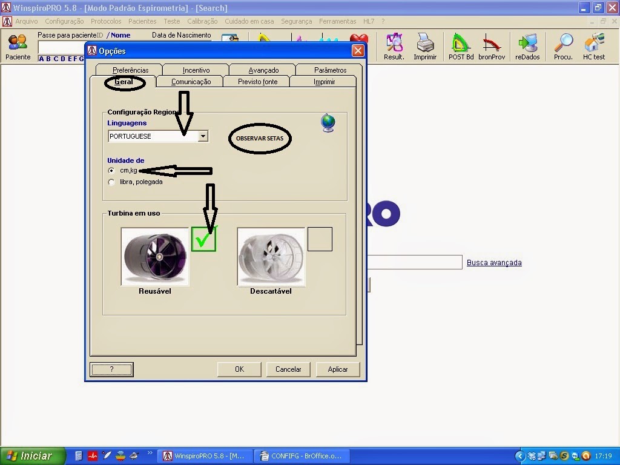The height and width of the screenshot is (465, 620).
Task: Expand the quick launch overflow chevron
Action: (x=150, y=453)
